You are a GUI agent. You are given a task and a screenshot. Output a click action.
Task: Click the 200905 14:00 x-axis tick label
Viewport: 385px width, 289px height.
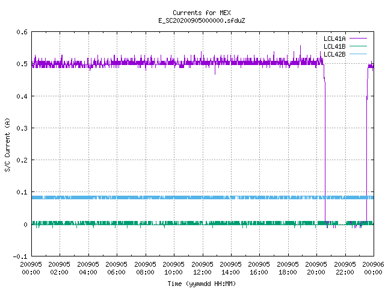230,269
